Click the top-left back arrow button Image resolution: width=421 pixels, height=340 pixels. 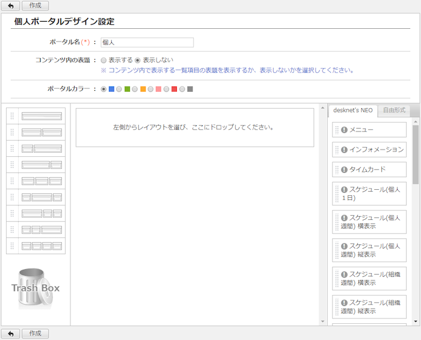pos(10,5)
